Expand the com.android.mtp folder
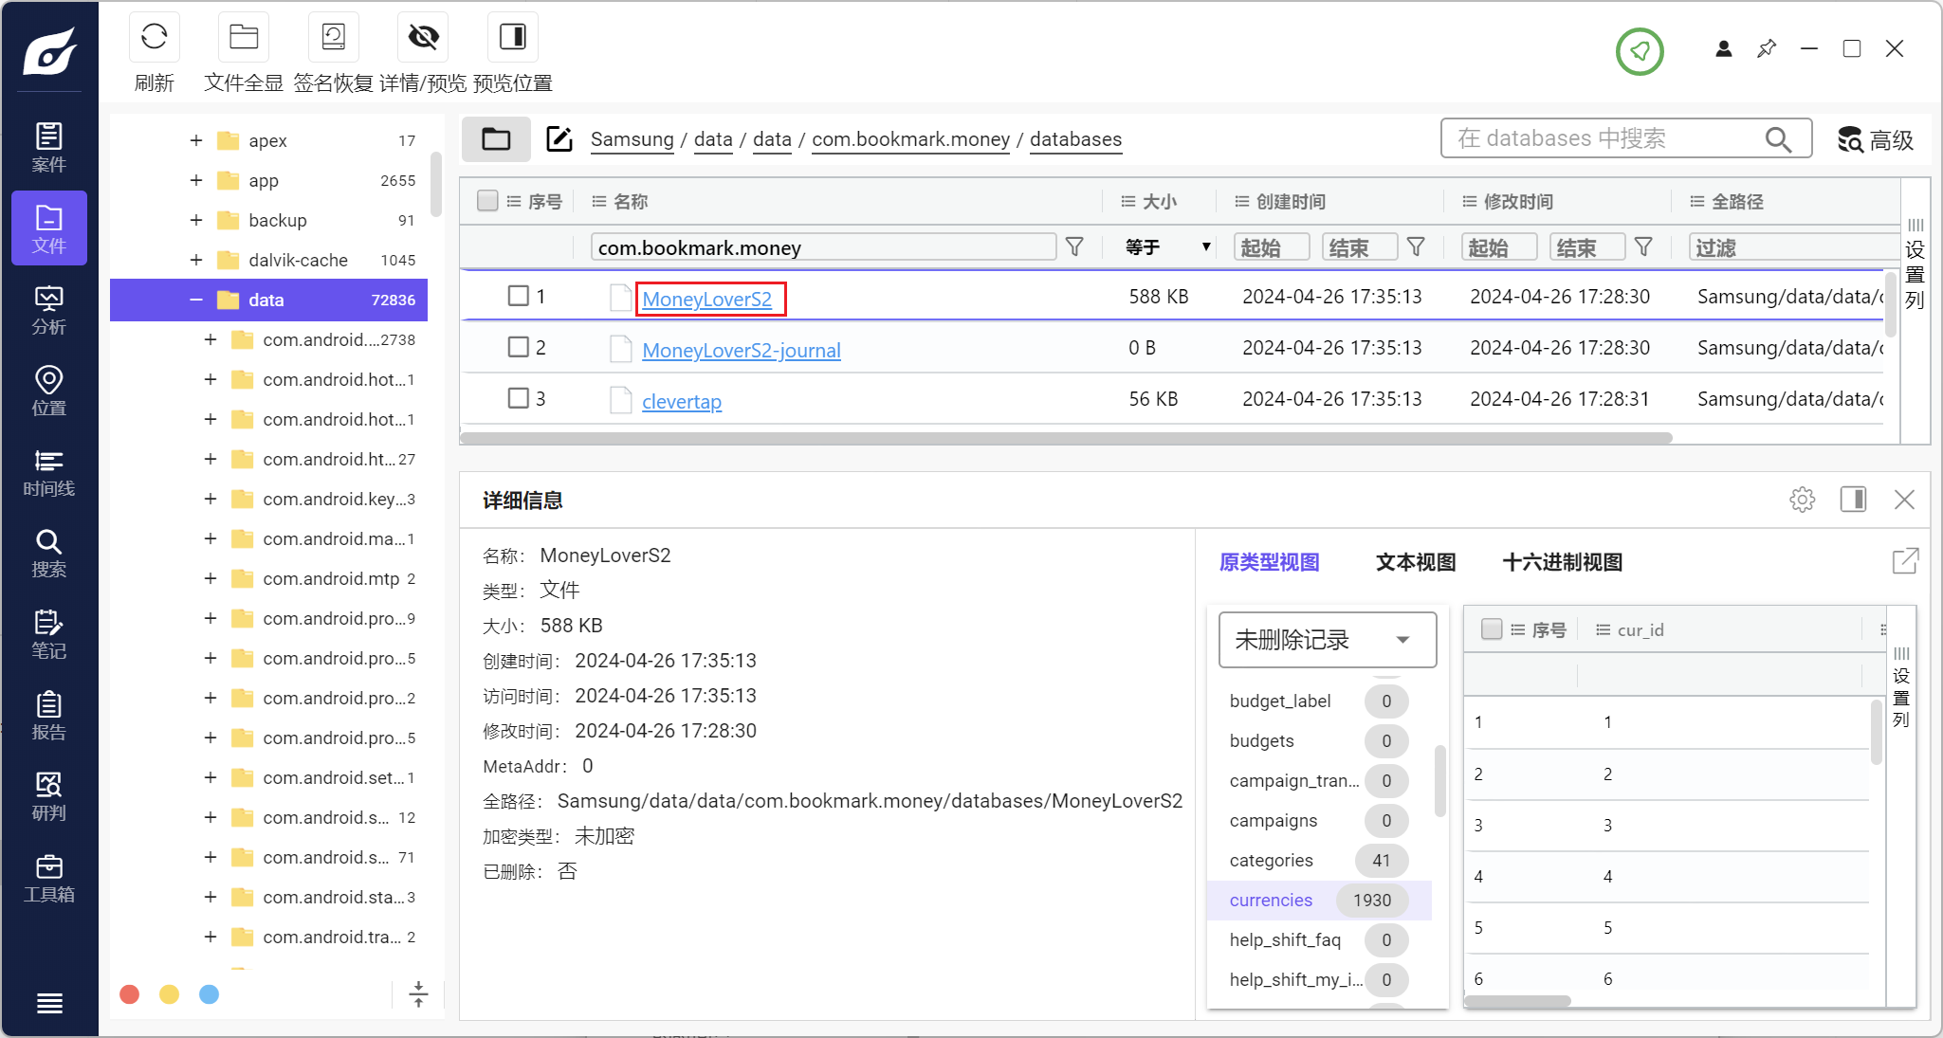This screenshot has height=1038, width=1943. pos(210,578)
